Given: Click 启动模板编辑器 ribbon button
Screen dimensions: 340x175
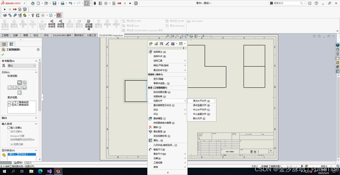Looking at the screenshot, I should (89, 25).
